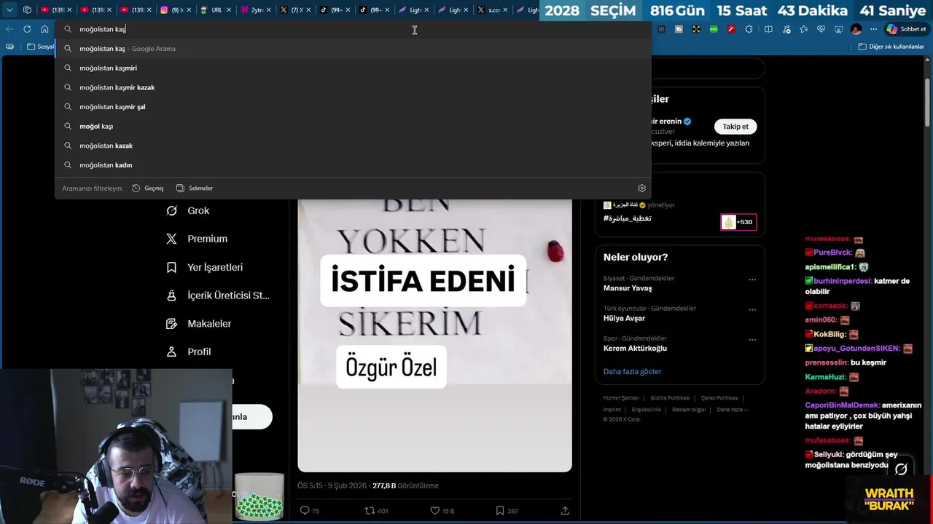
Task: Reply to the post via comment icon
Action: pos(305,511)
